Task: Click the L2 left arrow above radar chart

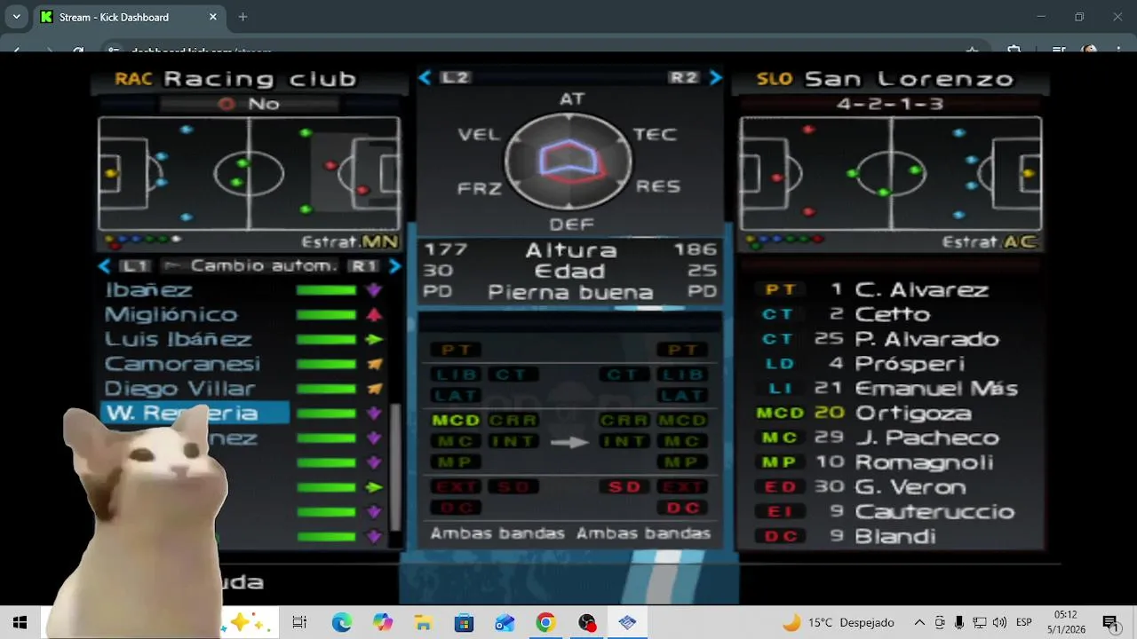Action: [425, 77]
